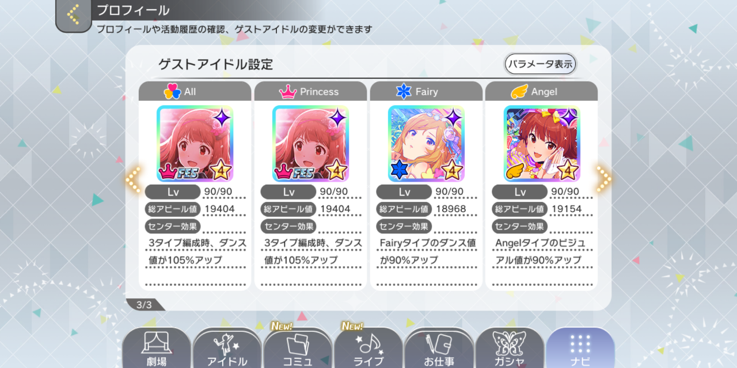737x368 pixels.
Task: Open the ナビ grid menu
Action: [x=580, y=348]
